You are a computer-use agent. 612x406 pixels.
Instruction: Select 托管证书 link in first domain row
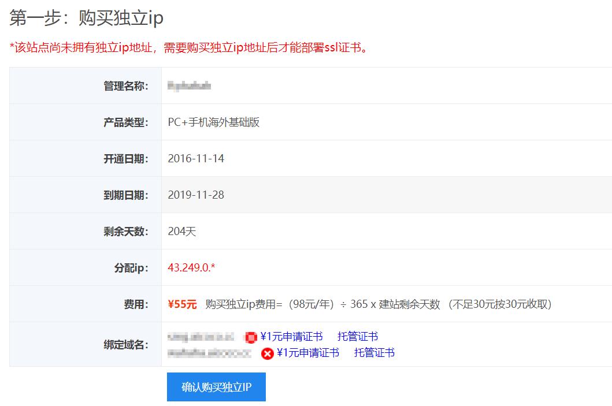pos(358,337)
